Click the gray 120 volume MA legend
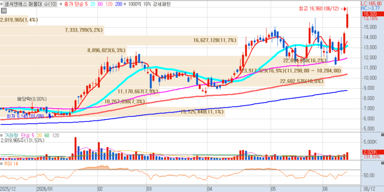 [x=56, y=136]
